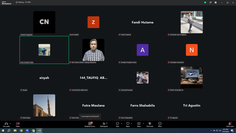The width and height of the screenshot is (236, 133).
Task: Select Dimastio Ieas Pratama's photo tile
Action: (192, 22)
